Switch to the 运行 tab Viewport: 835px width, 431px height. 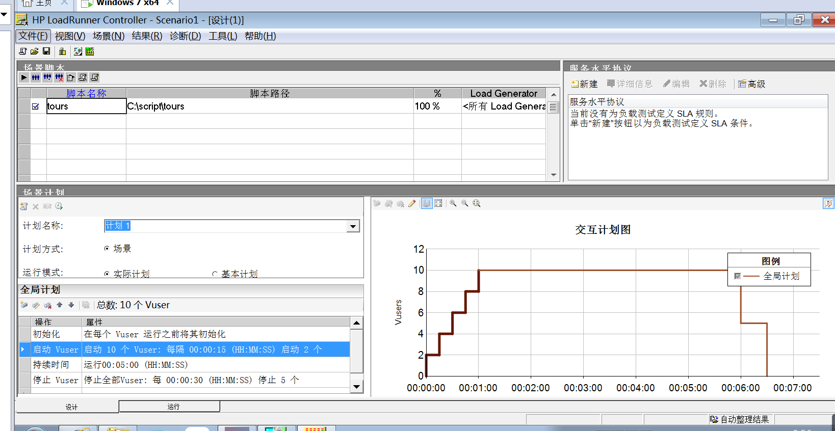(169, 406)
